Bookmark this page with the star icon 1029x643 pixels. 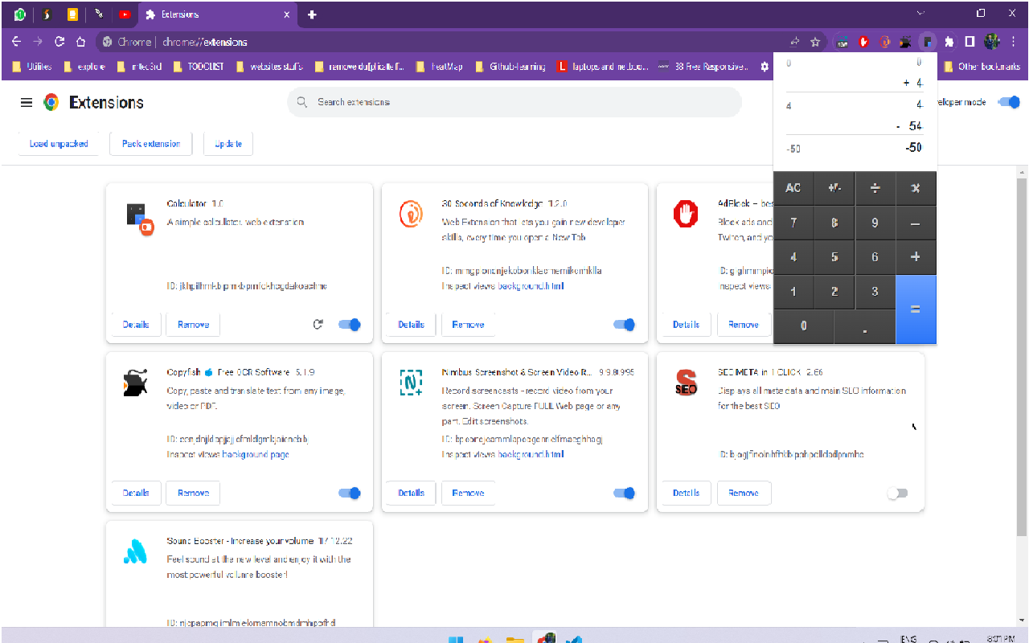815,42
